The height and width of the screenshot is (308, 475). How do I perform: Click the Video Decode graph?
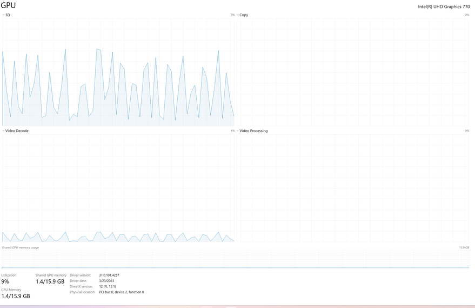point(118,188)
